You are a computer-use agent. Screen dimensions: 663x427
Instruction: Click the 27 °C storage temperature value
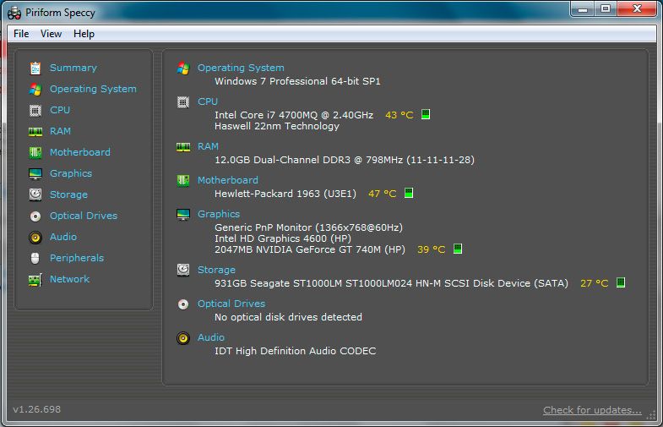coord(594,283)
